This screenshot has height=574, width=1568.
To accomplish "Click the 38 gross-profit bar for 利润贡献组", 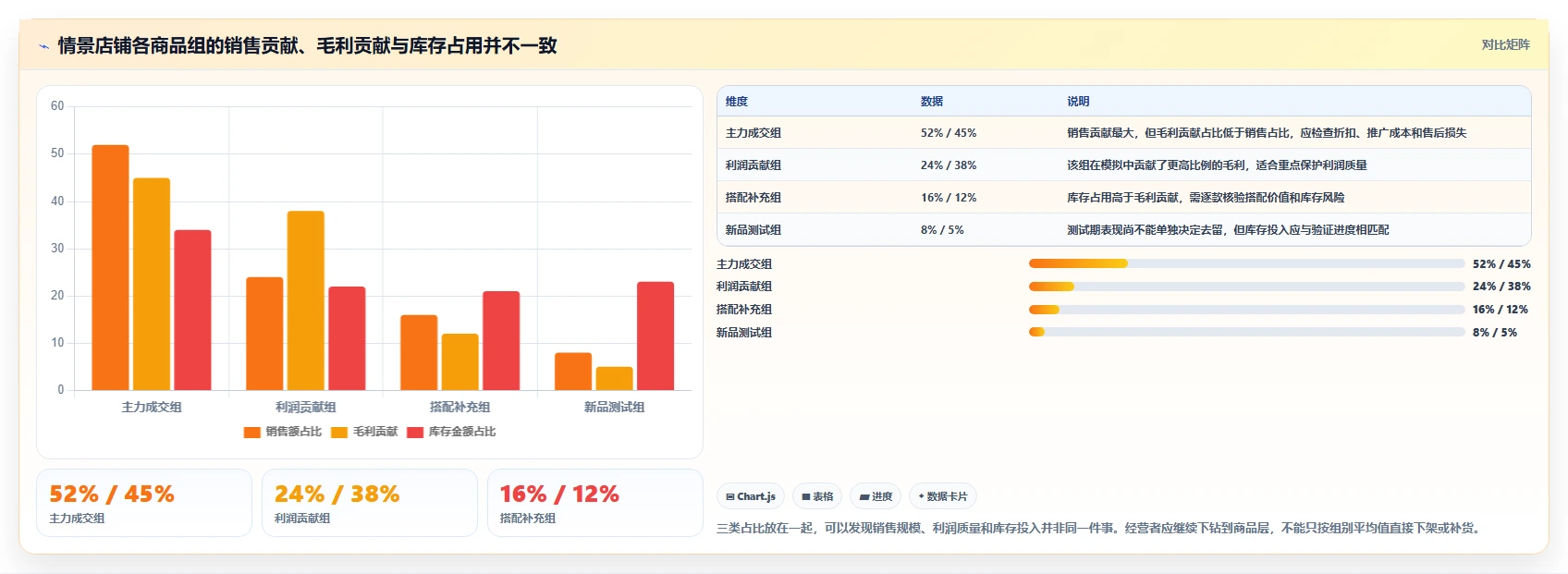I will (306, 300).
